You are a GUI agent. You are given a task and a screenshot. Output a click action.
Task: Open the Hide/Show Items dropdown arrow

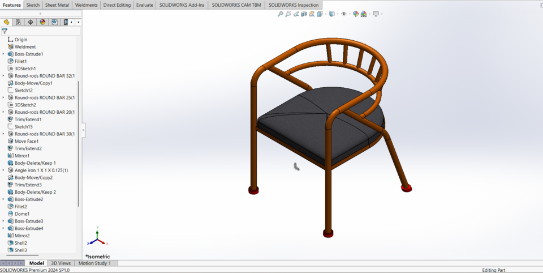coord(350,14)
